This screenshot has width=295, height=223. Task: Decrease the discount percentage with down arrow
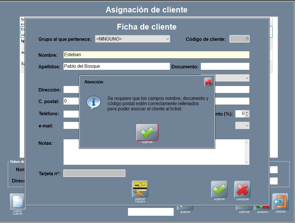pos(247,116)
